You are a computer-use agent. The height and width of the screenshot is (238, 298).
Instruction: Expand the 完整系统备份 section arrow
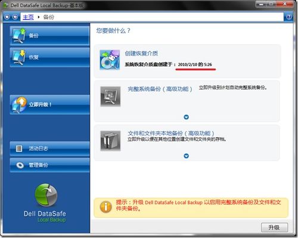(x=186, y=117)
